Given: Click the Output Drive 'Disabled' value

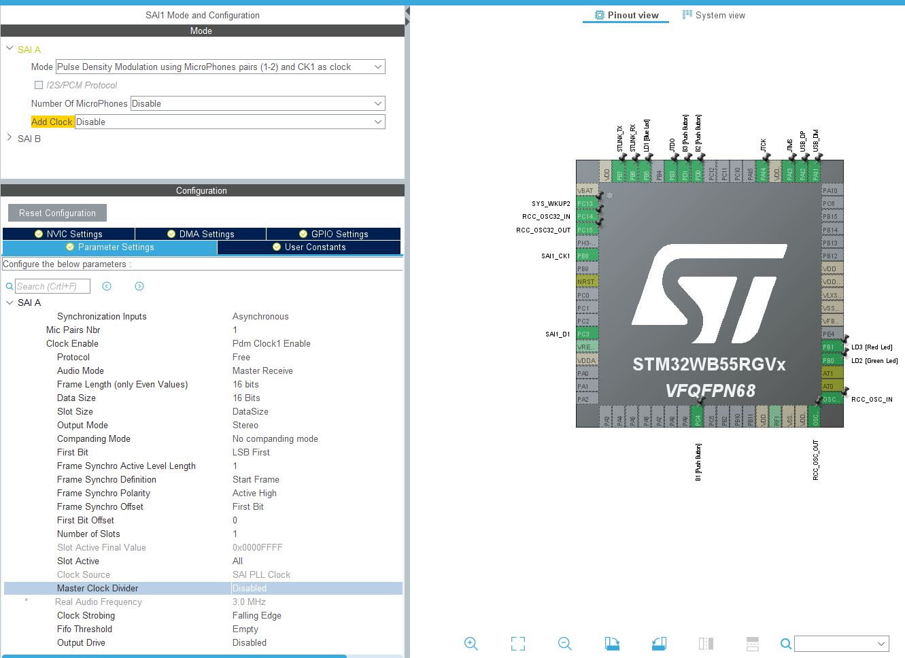Looking at the screenshot, I should 250,642.
